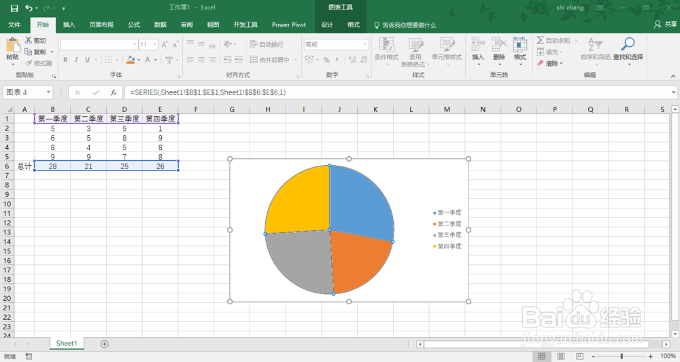Click the Save icon in quick access toolbar
Image resolution: width=680 pixels, height=362 pixels.
tap(14, 8)
